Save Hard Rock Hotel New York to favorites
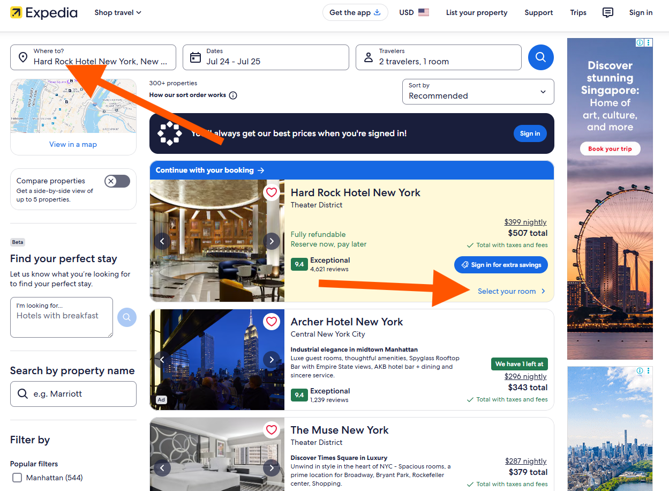The height and width of the screenshot is (491, 669). point(272,192)
